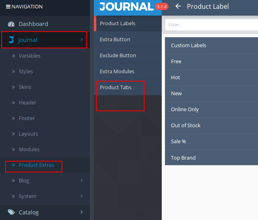Open System menu item
Image resolution: width=258 pixels, height=220 pixels.
pyautogui.click(x=45, y=196)
